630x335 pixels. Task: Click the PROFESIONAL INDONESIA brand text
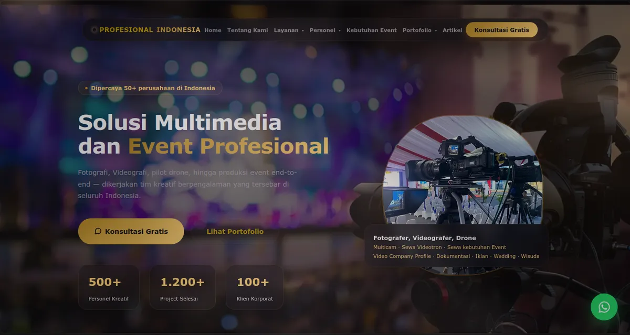[x=150, y=30]
